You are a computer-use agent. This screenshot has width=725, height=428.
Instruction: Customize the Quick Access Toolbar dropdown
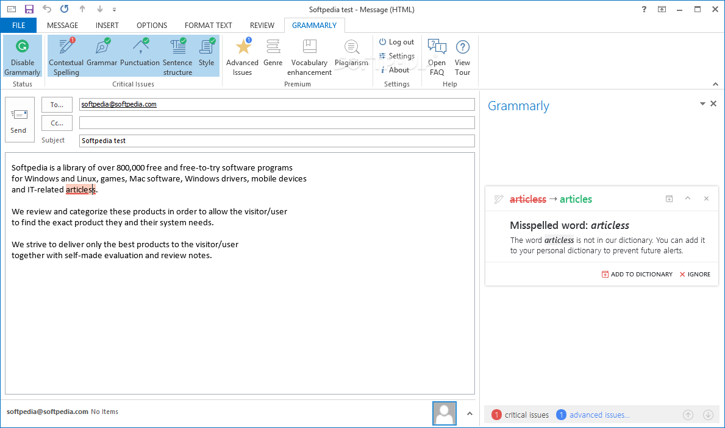[x=114, y=9]
